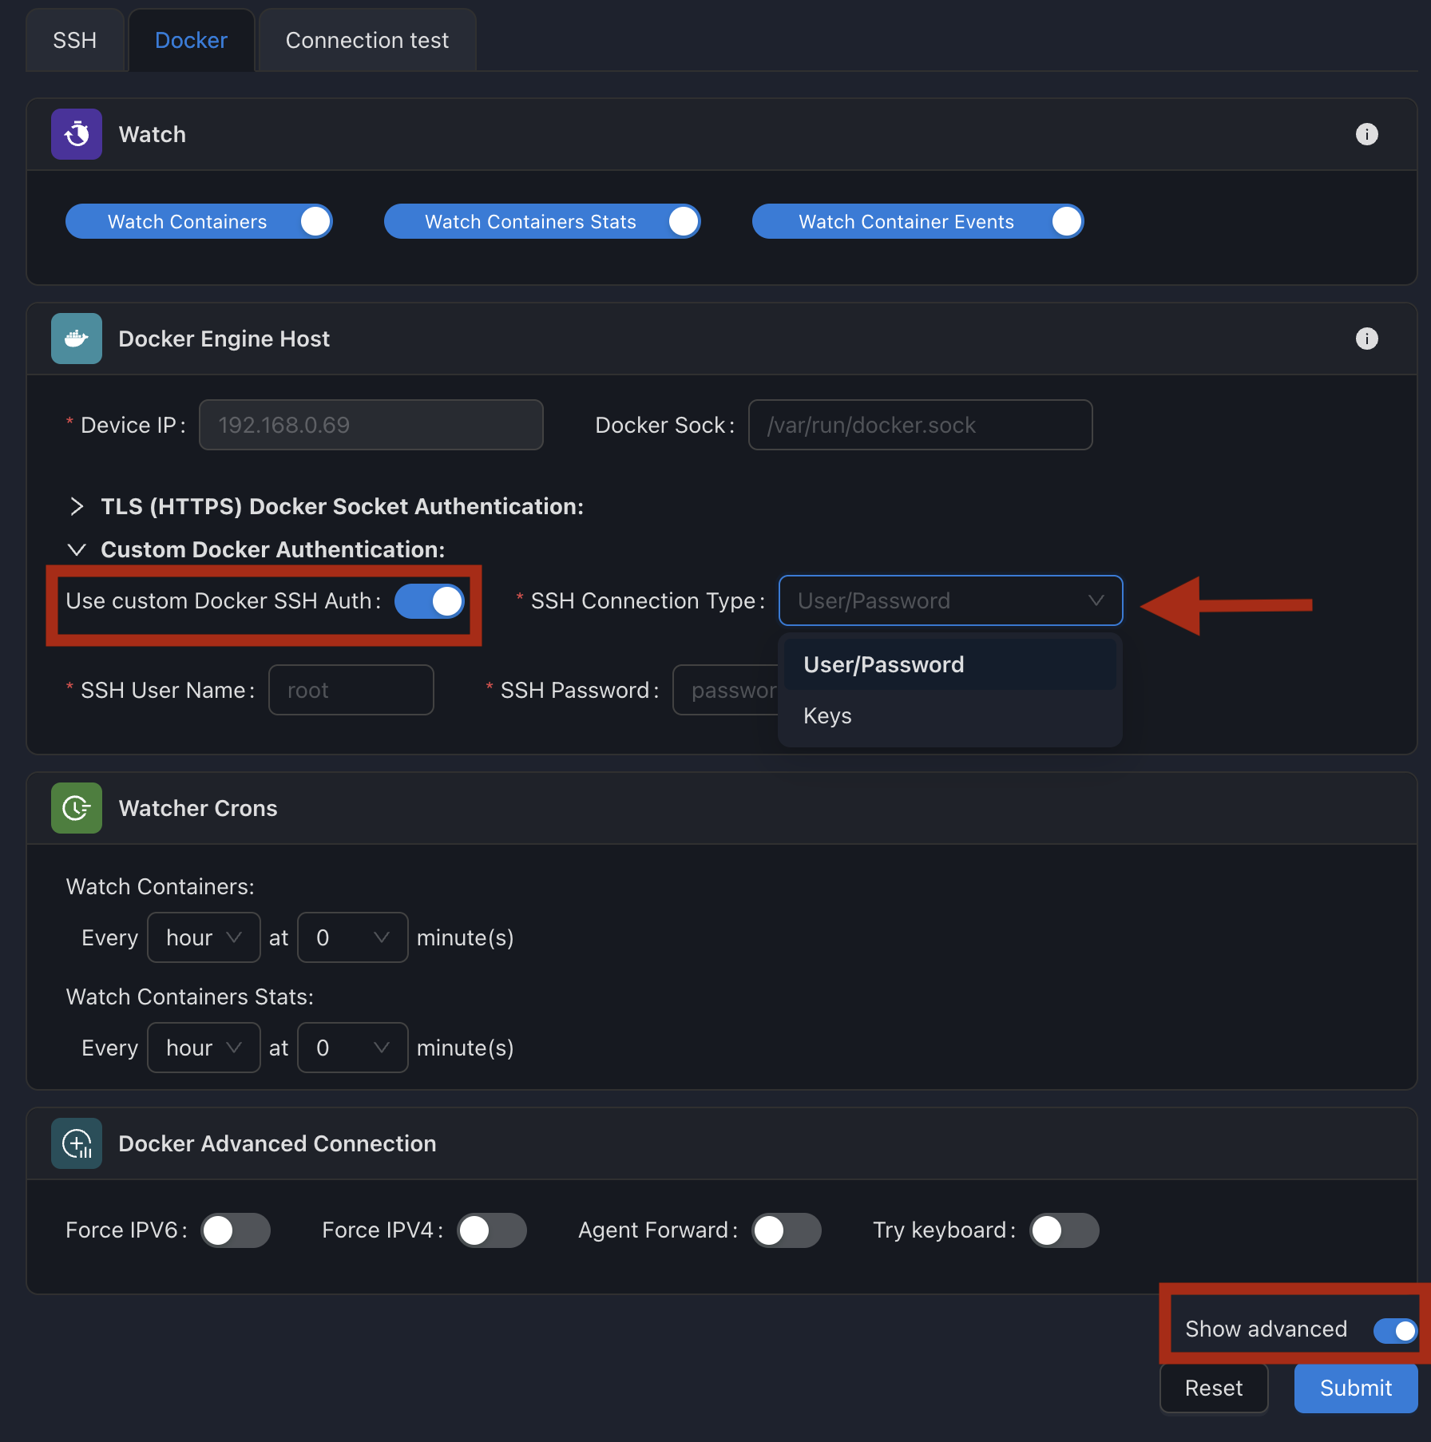Viewport: 1431px width, 1442px height.
Task: Open Watch Containers Stats 'hour' dropdown
Action: [204, 1048]
